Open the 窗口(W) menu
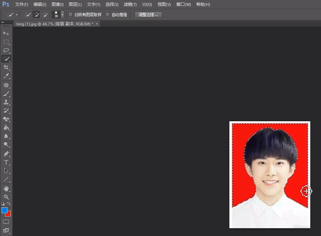 [x=183, y=4]
